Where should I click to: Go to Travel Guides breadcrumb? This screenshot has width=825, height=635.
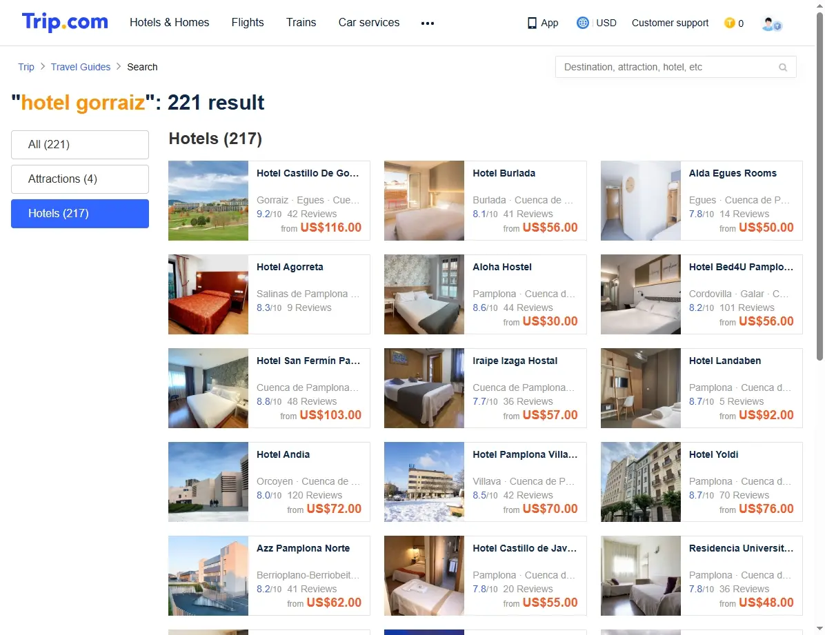pos(81,67)
